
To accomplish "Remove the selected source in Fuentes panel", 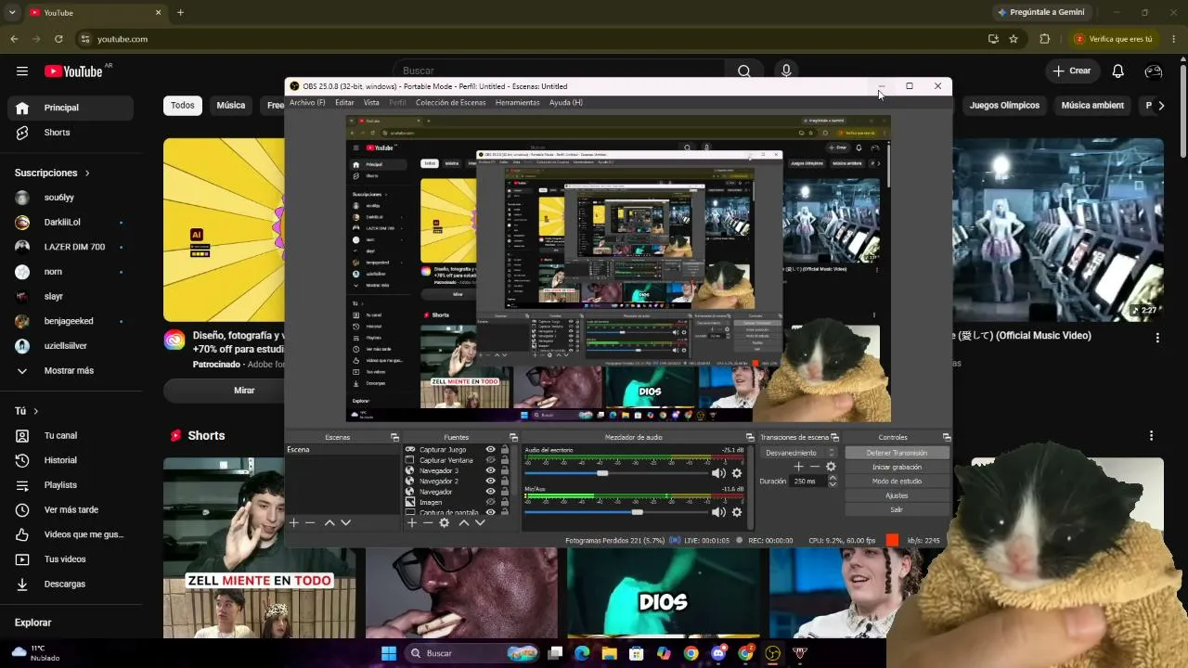I will click(428, 523).
